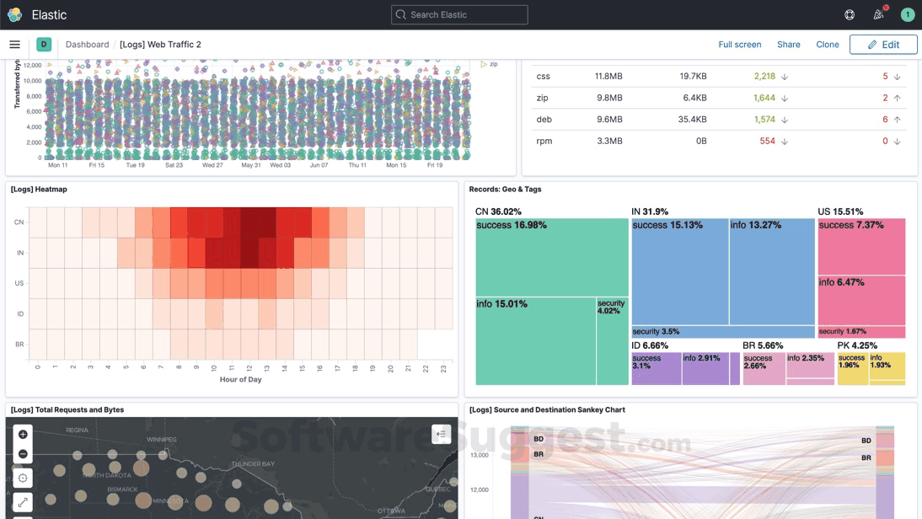Viewport: 922px width, 519px height.
Task: Switch dashboard to Full screen mode
Action: point(739,44)
